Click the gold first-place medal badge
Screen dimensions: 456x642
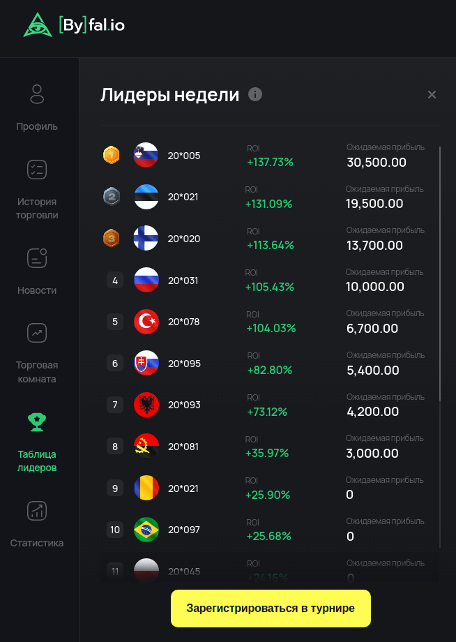point(111,155)
